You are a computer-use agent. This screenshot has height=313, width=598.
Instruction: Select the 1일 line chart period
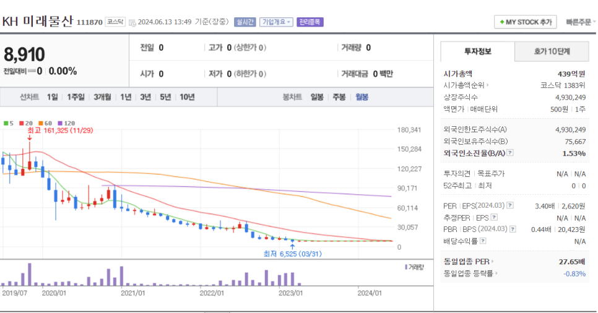tap(52, 97)
